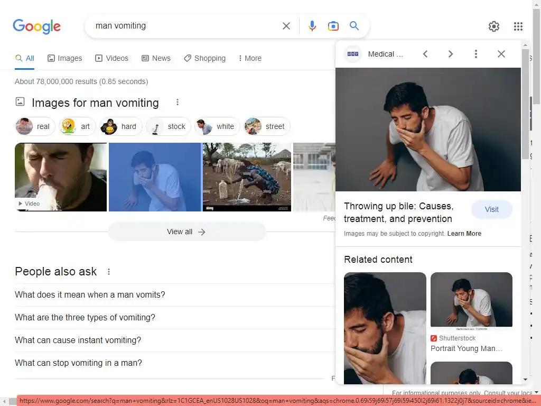Click the preview panel scrollbar up arrow
The height and width of the screenshot is (406, 541).
[525, 45]
